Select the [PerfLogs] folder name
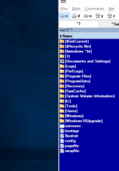119x171 pixels. pyautogui.click(x=74, y=71)
